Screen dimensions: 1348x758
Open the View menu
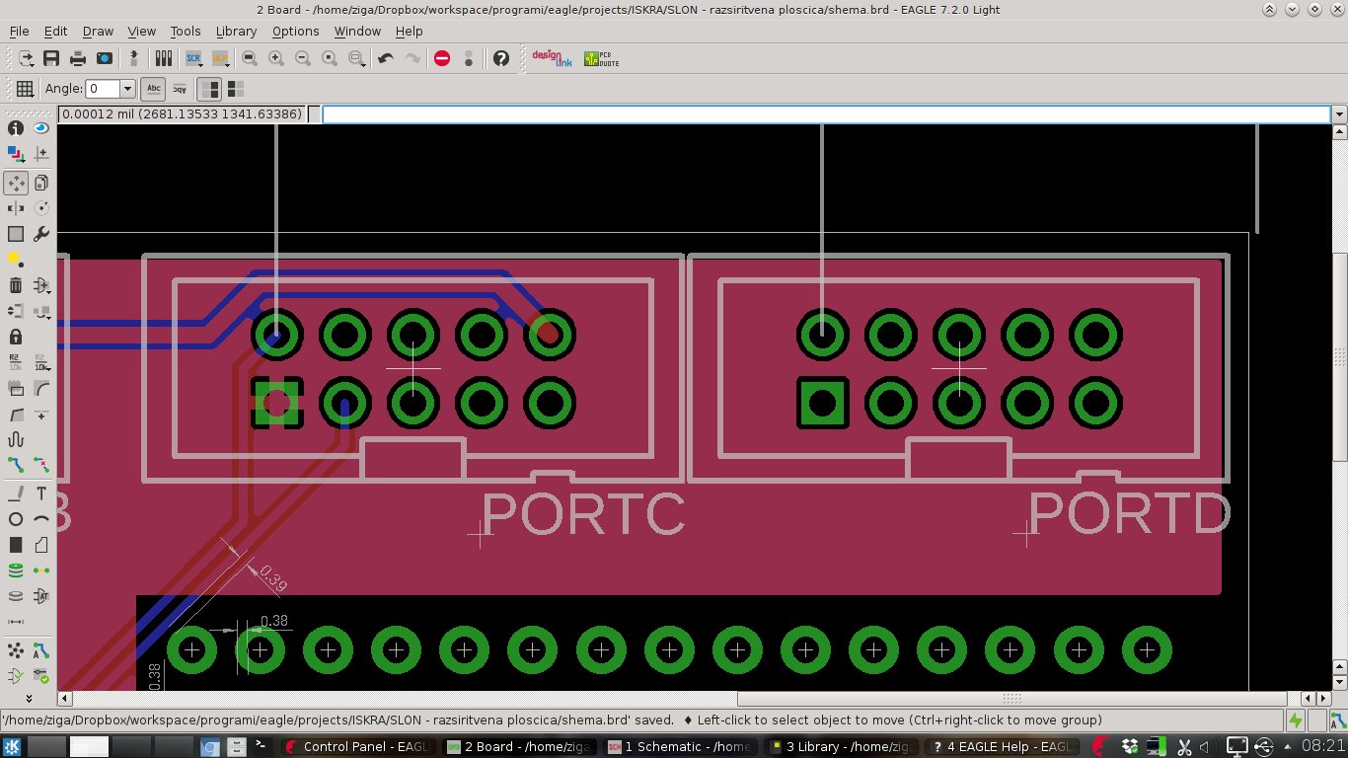(x=142, y=32)
